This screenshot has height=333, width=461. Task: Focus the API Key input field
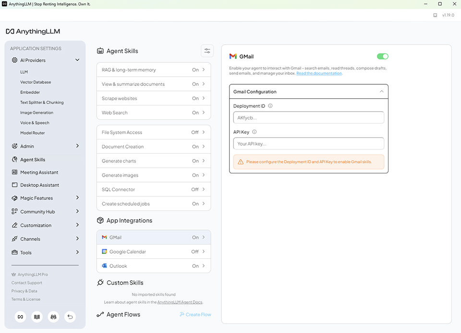tap(309, 144)
